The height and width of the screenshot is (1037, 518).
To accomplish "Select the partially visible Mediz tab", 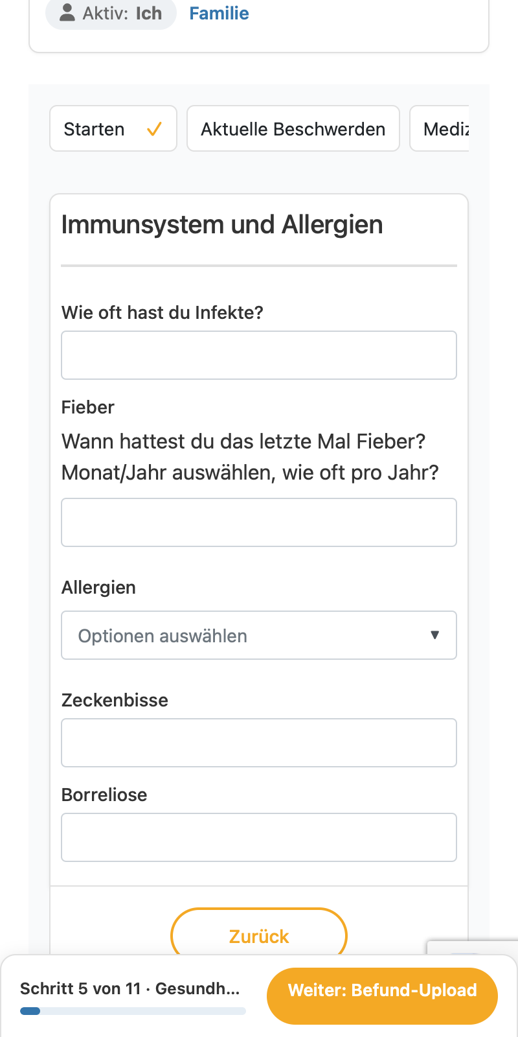I will (440, 129).
